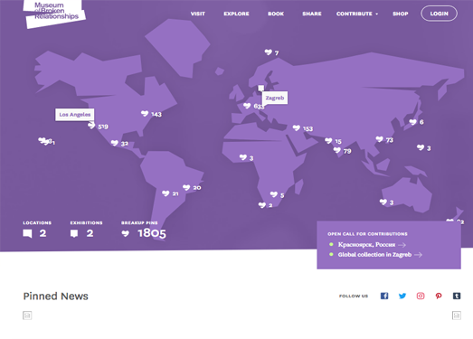Open the Visit menu item

point(198,14)
